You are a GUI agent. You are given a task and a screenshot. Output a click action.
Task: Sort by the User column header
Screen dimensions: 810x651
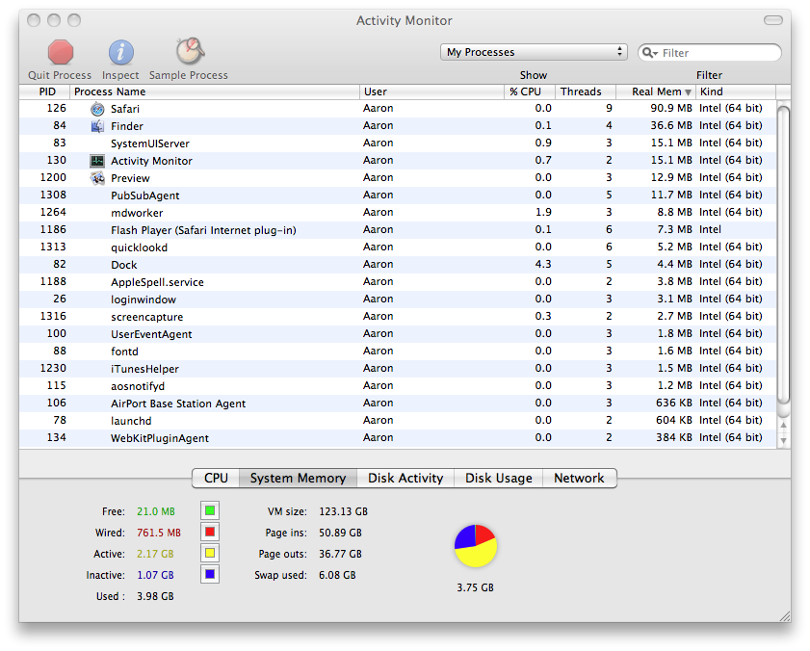pos(431,91)
